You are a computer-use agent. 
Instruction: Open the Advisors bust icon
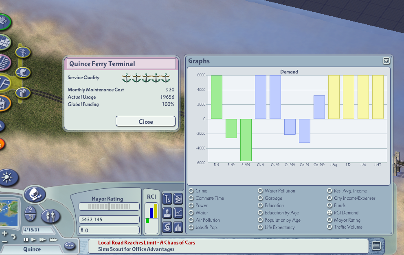pos(167,213)
